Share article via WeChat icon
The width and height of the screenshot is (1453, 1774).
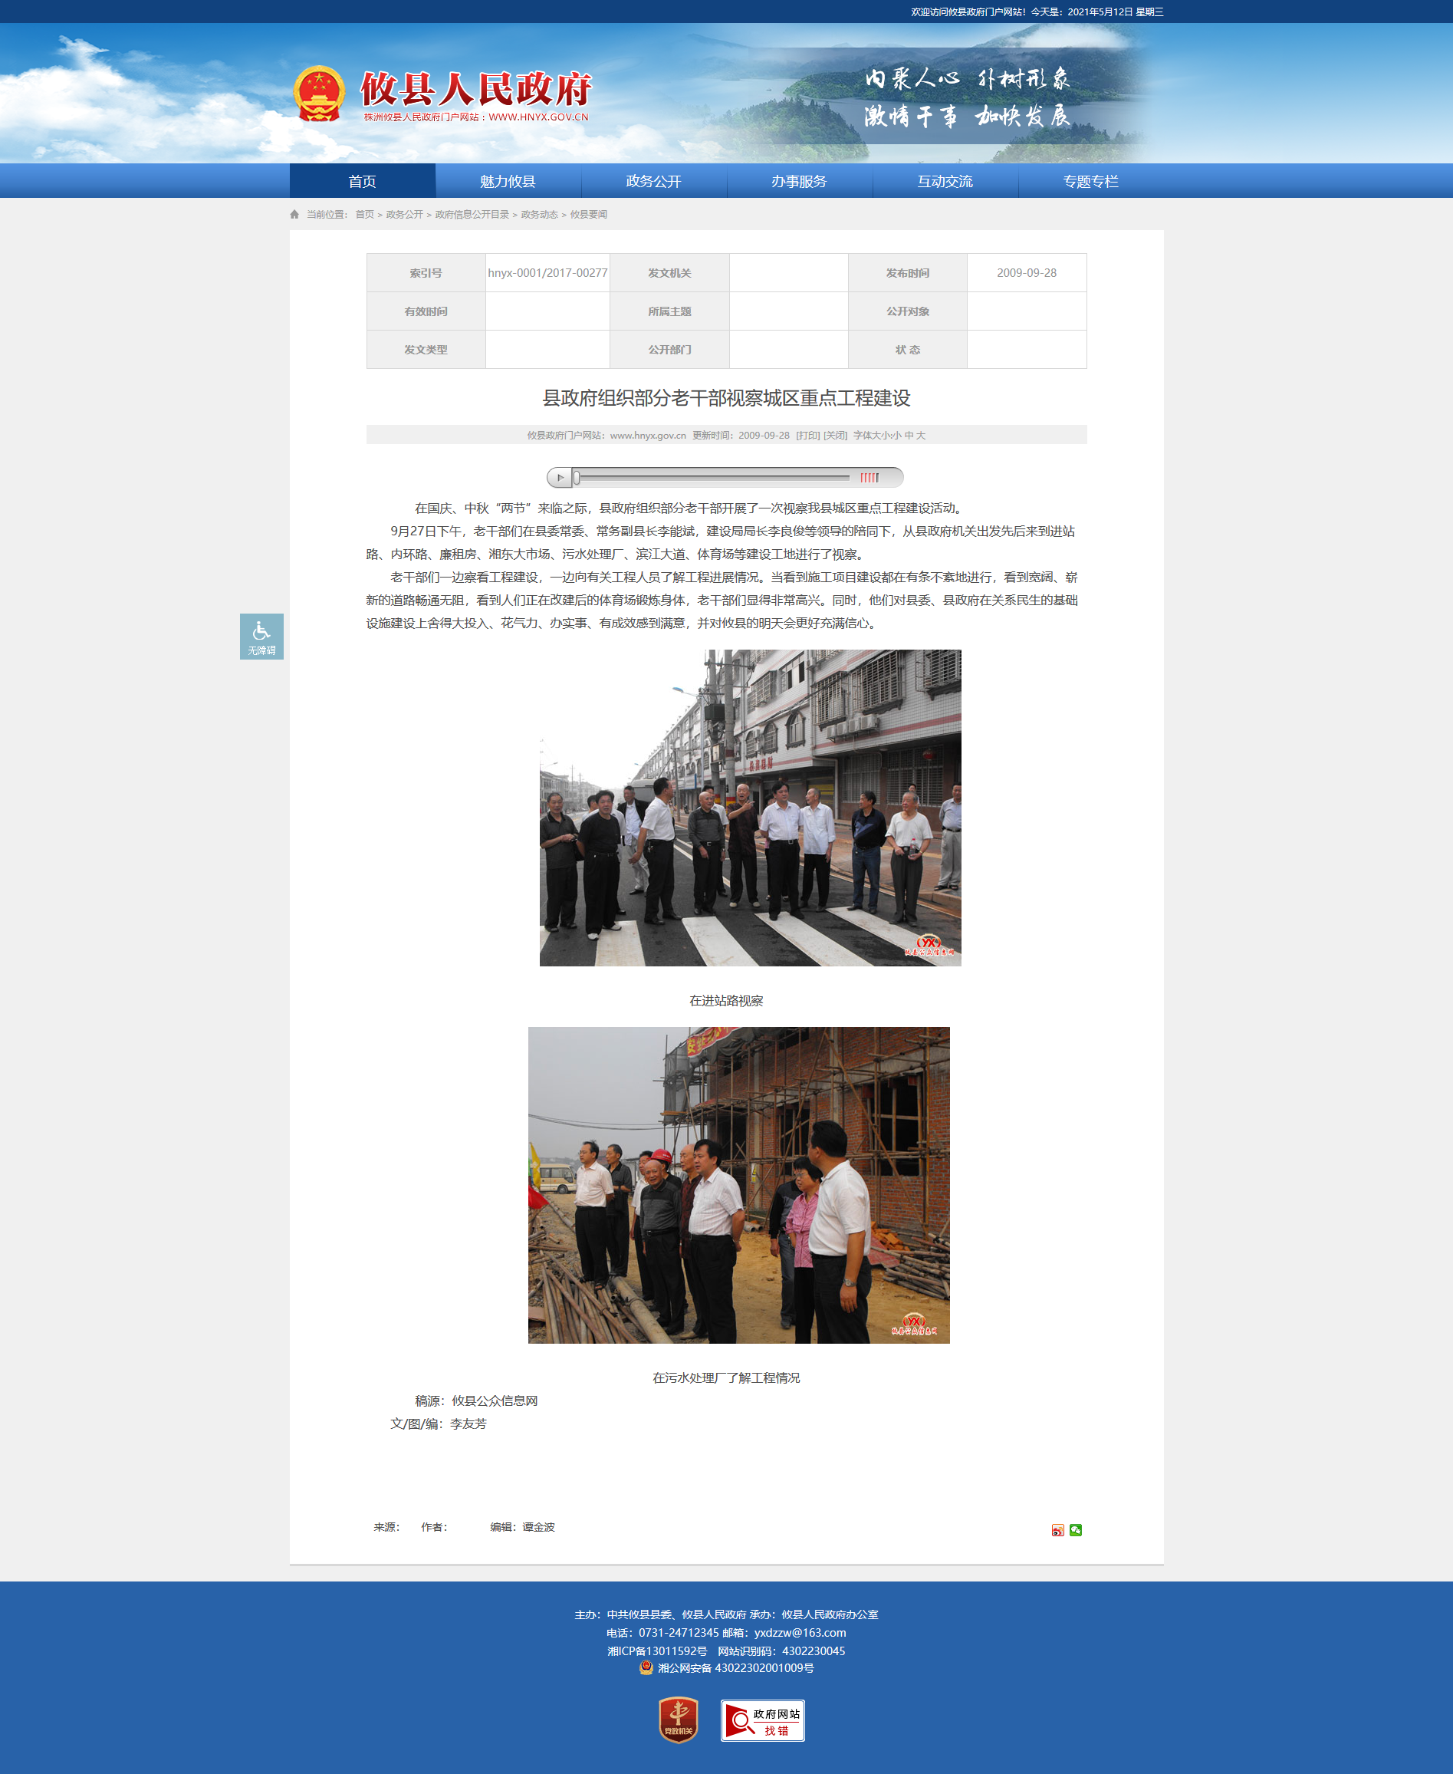pyautogui.click(x=1076, y=1530)
